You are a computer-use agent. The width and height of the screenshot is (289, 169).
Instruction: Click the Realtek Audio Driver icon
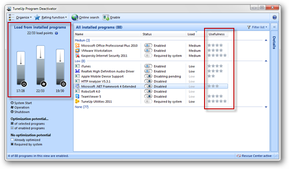77,71
